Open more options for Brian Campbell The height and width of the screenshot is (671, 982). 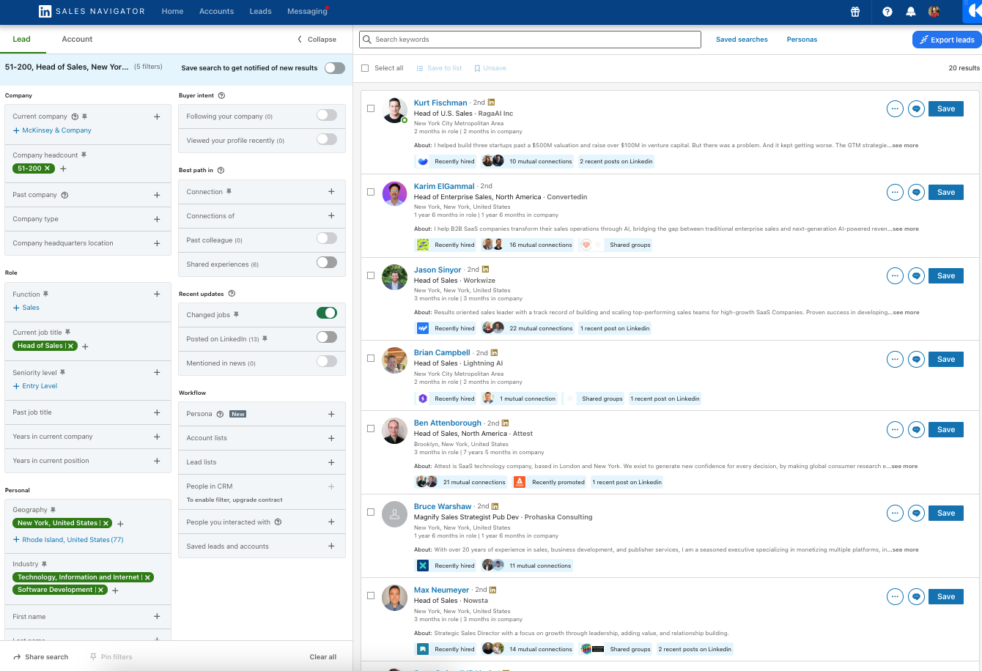coord(895,359)
